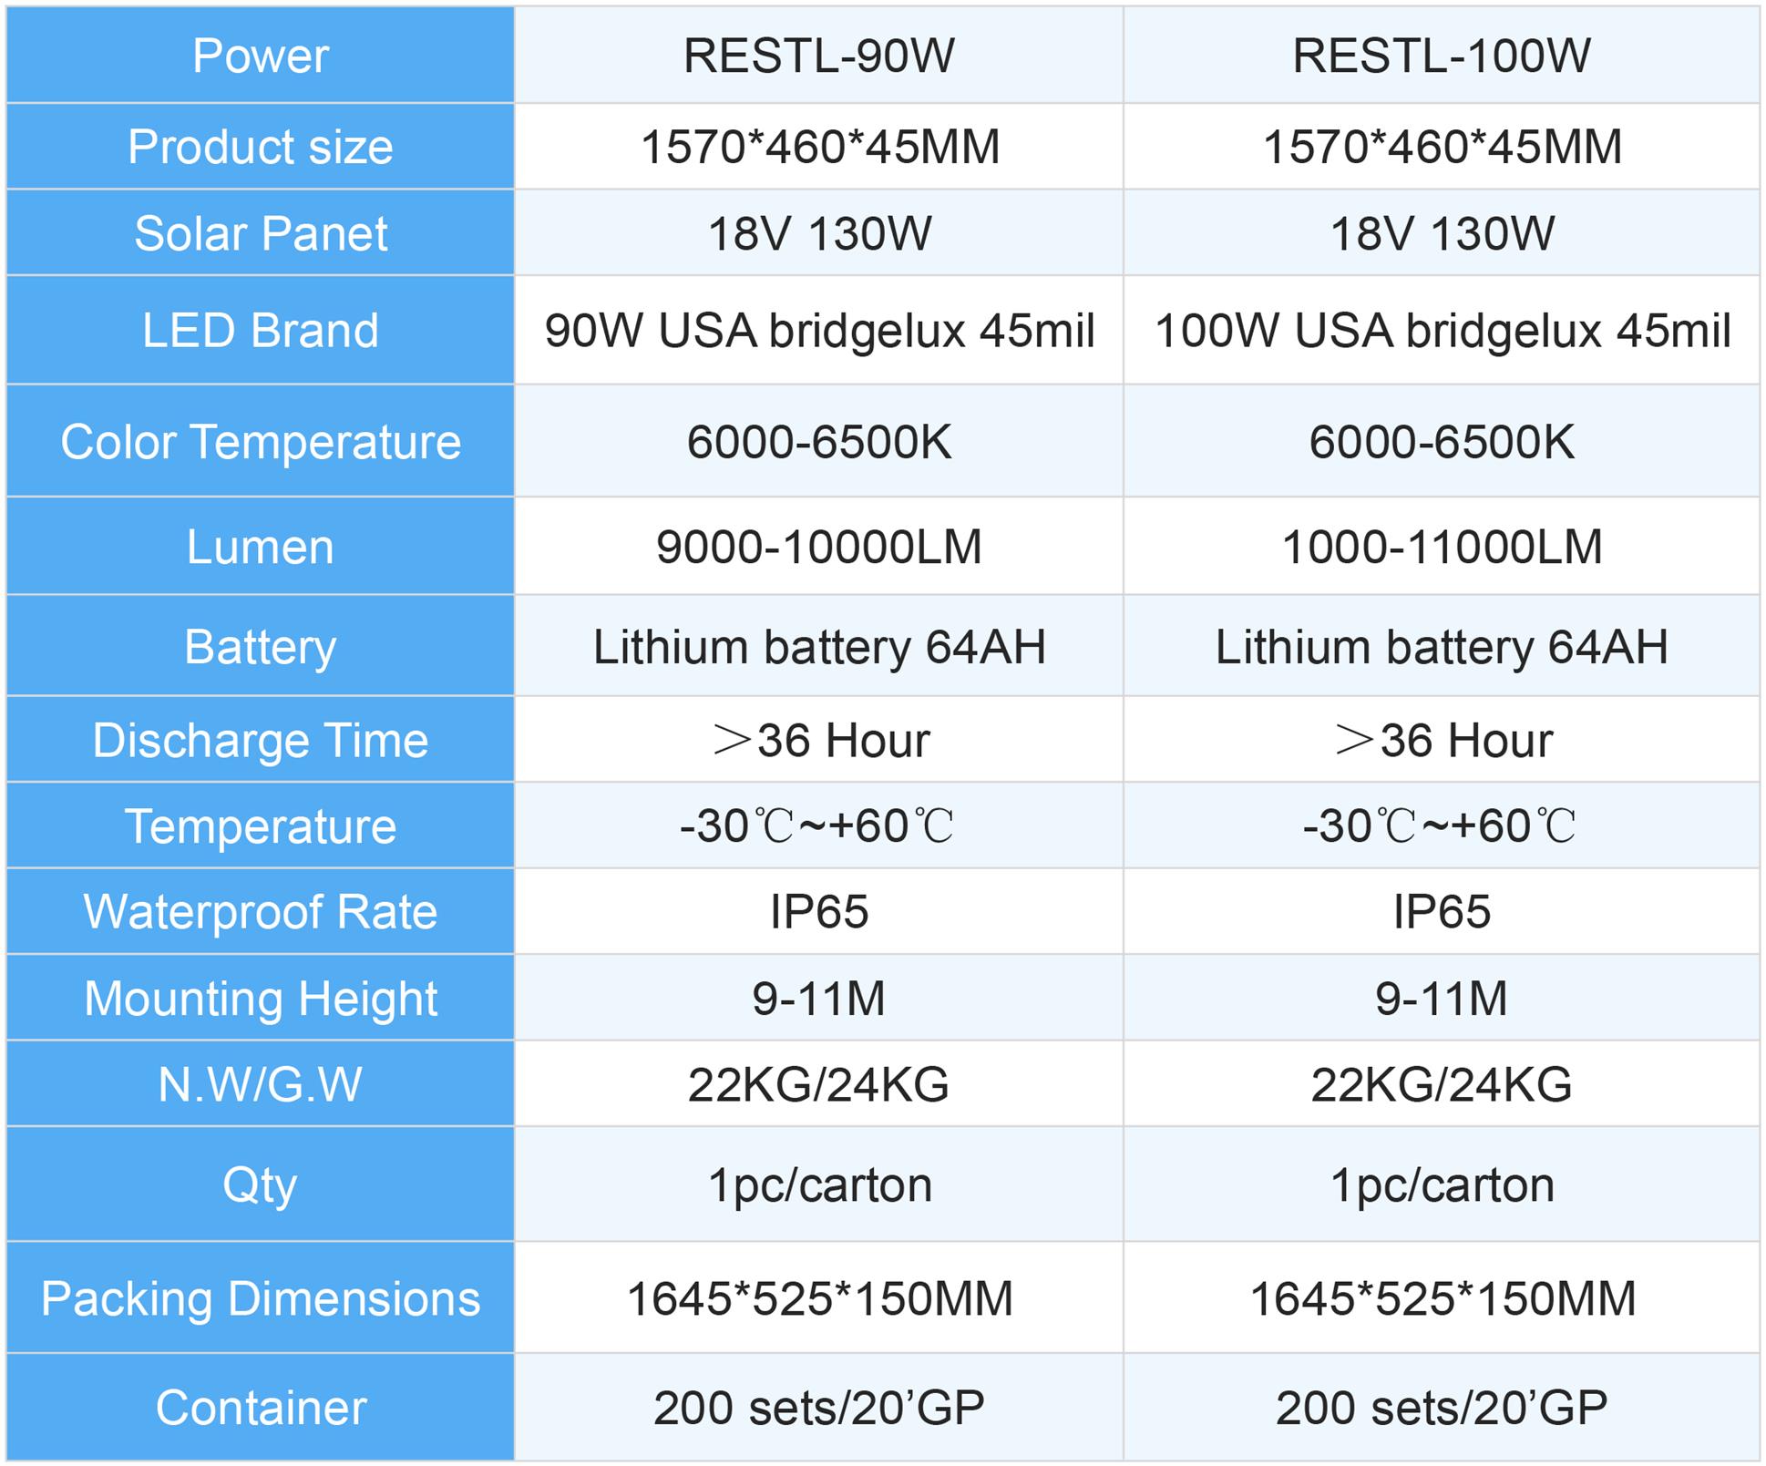
Task: Click the 'Temperature' row label
Action: coord(261,825)
